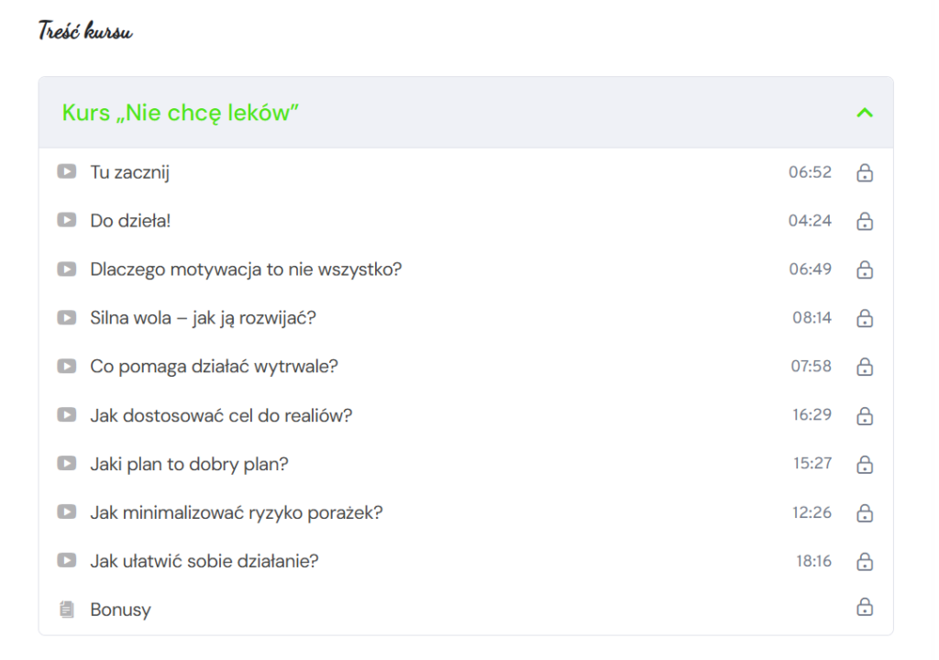
Task: Click the lock icon for "Tu zacznij"
Action: [864, 172]
